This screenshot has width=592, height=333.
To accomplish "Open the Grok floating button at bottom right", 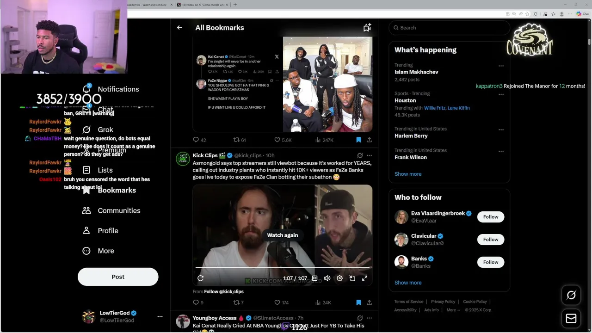I will click(571, 295).
